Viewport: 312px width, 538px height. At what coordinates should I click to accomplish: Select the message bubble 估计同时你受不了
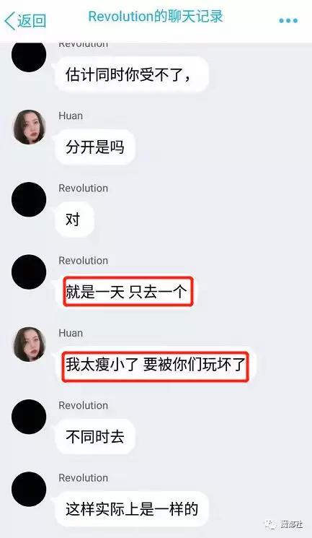(132, 74)
